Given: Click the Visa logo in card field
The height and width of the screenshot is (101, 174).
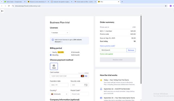Looking at the screenshot, I should [x=86, y=76].
